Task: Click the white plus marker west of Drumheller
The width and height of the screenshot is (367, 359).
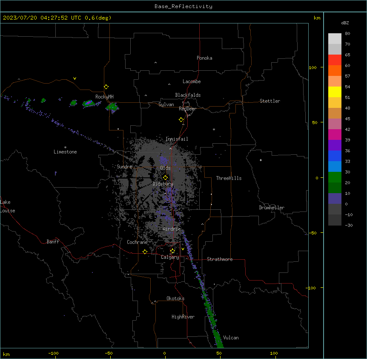Action: tap(261, 160)
